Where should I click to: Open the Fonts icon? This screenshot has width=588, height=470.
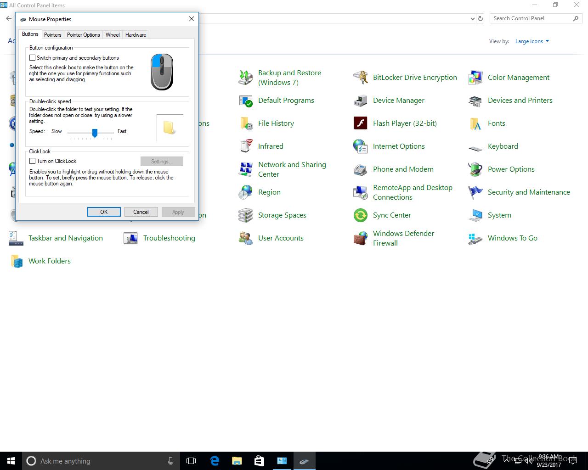pos(475,123)
